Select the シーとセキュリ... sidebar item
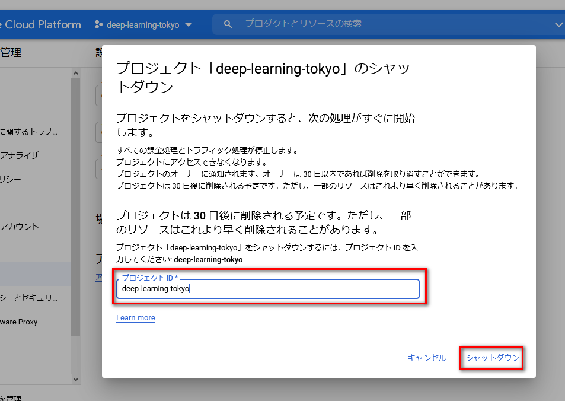This screenshot has height=401, width=565. (x=29, y=298)
